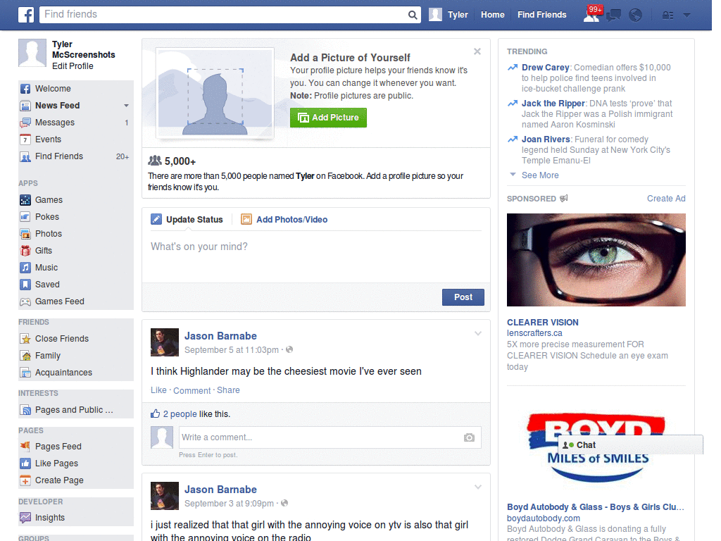The width and height of the screenshot is (721, 541).
Task: Open the Chat bar
Action: [630, 445]
